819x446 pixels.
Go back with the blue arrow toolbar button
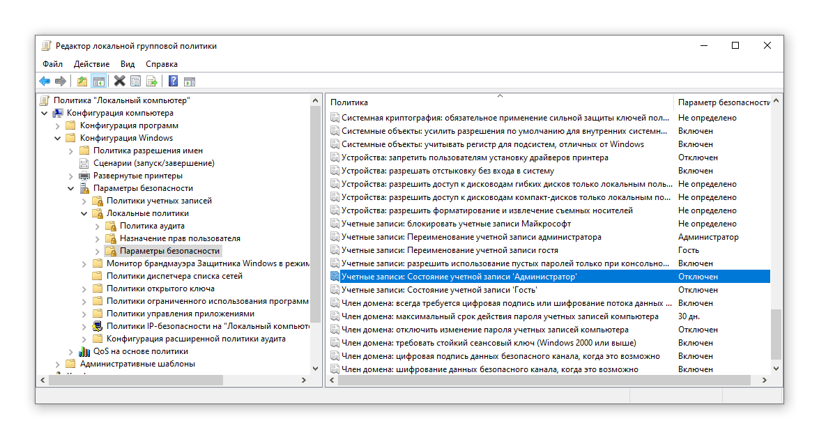45,81
